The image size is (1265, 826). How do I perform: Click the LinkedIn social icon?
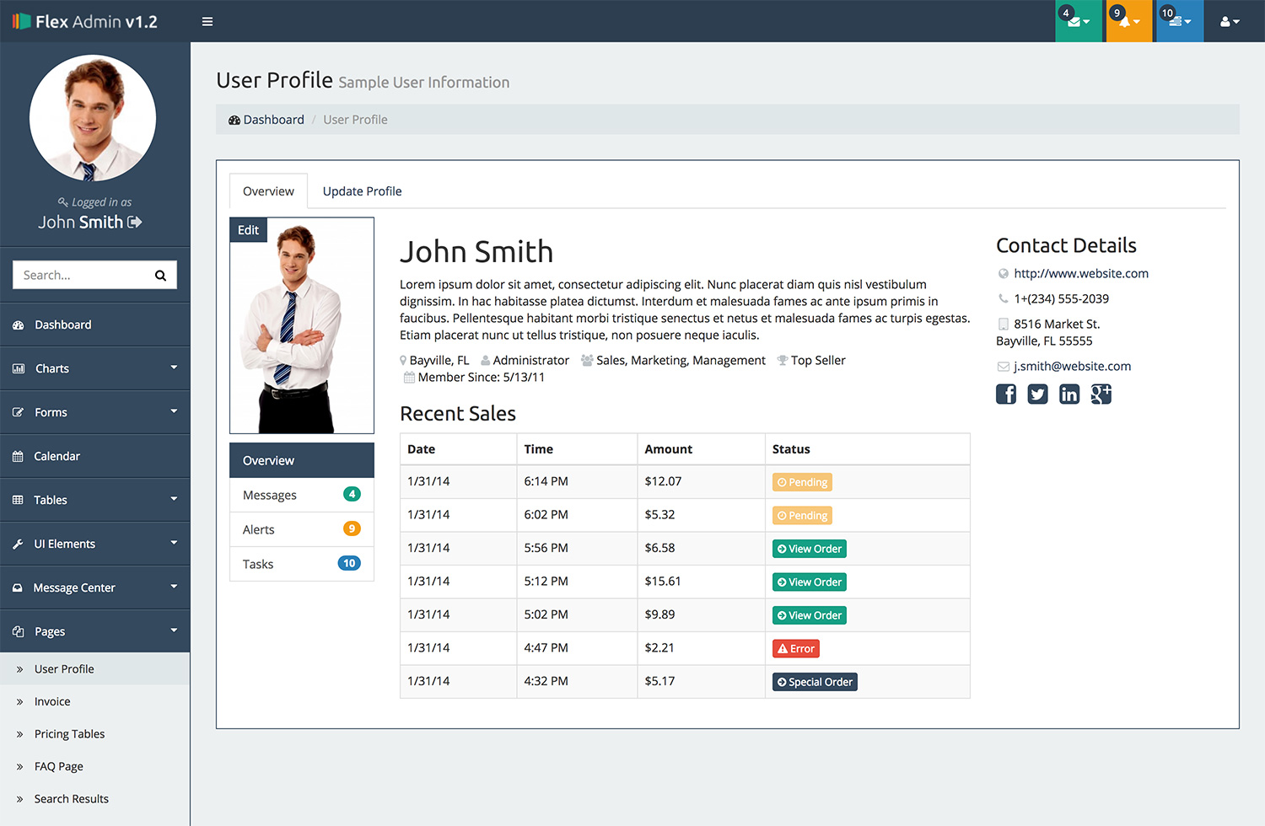(x=1069, y=394)
